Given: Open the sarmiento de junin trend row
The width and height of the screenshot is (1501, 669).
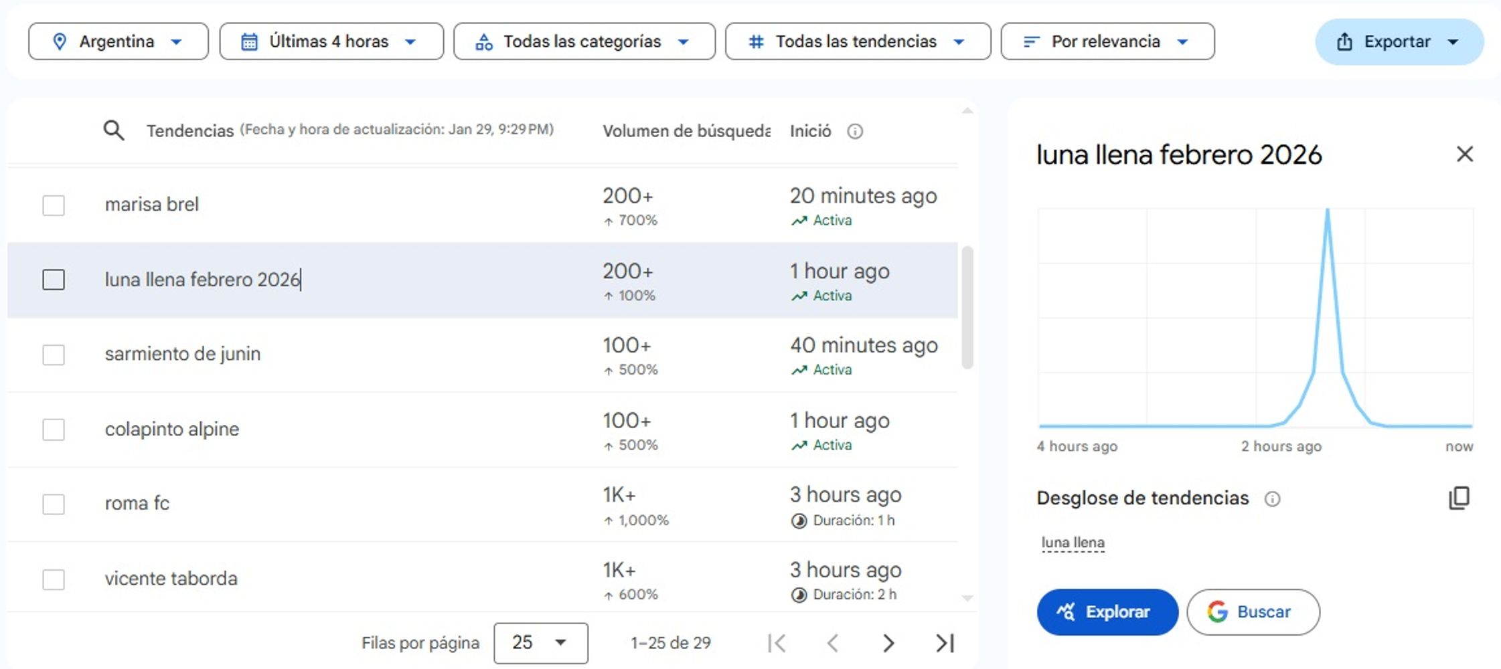Looking at the screenshot, I should [482, 355].
